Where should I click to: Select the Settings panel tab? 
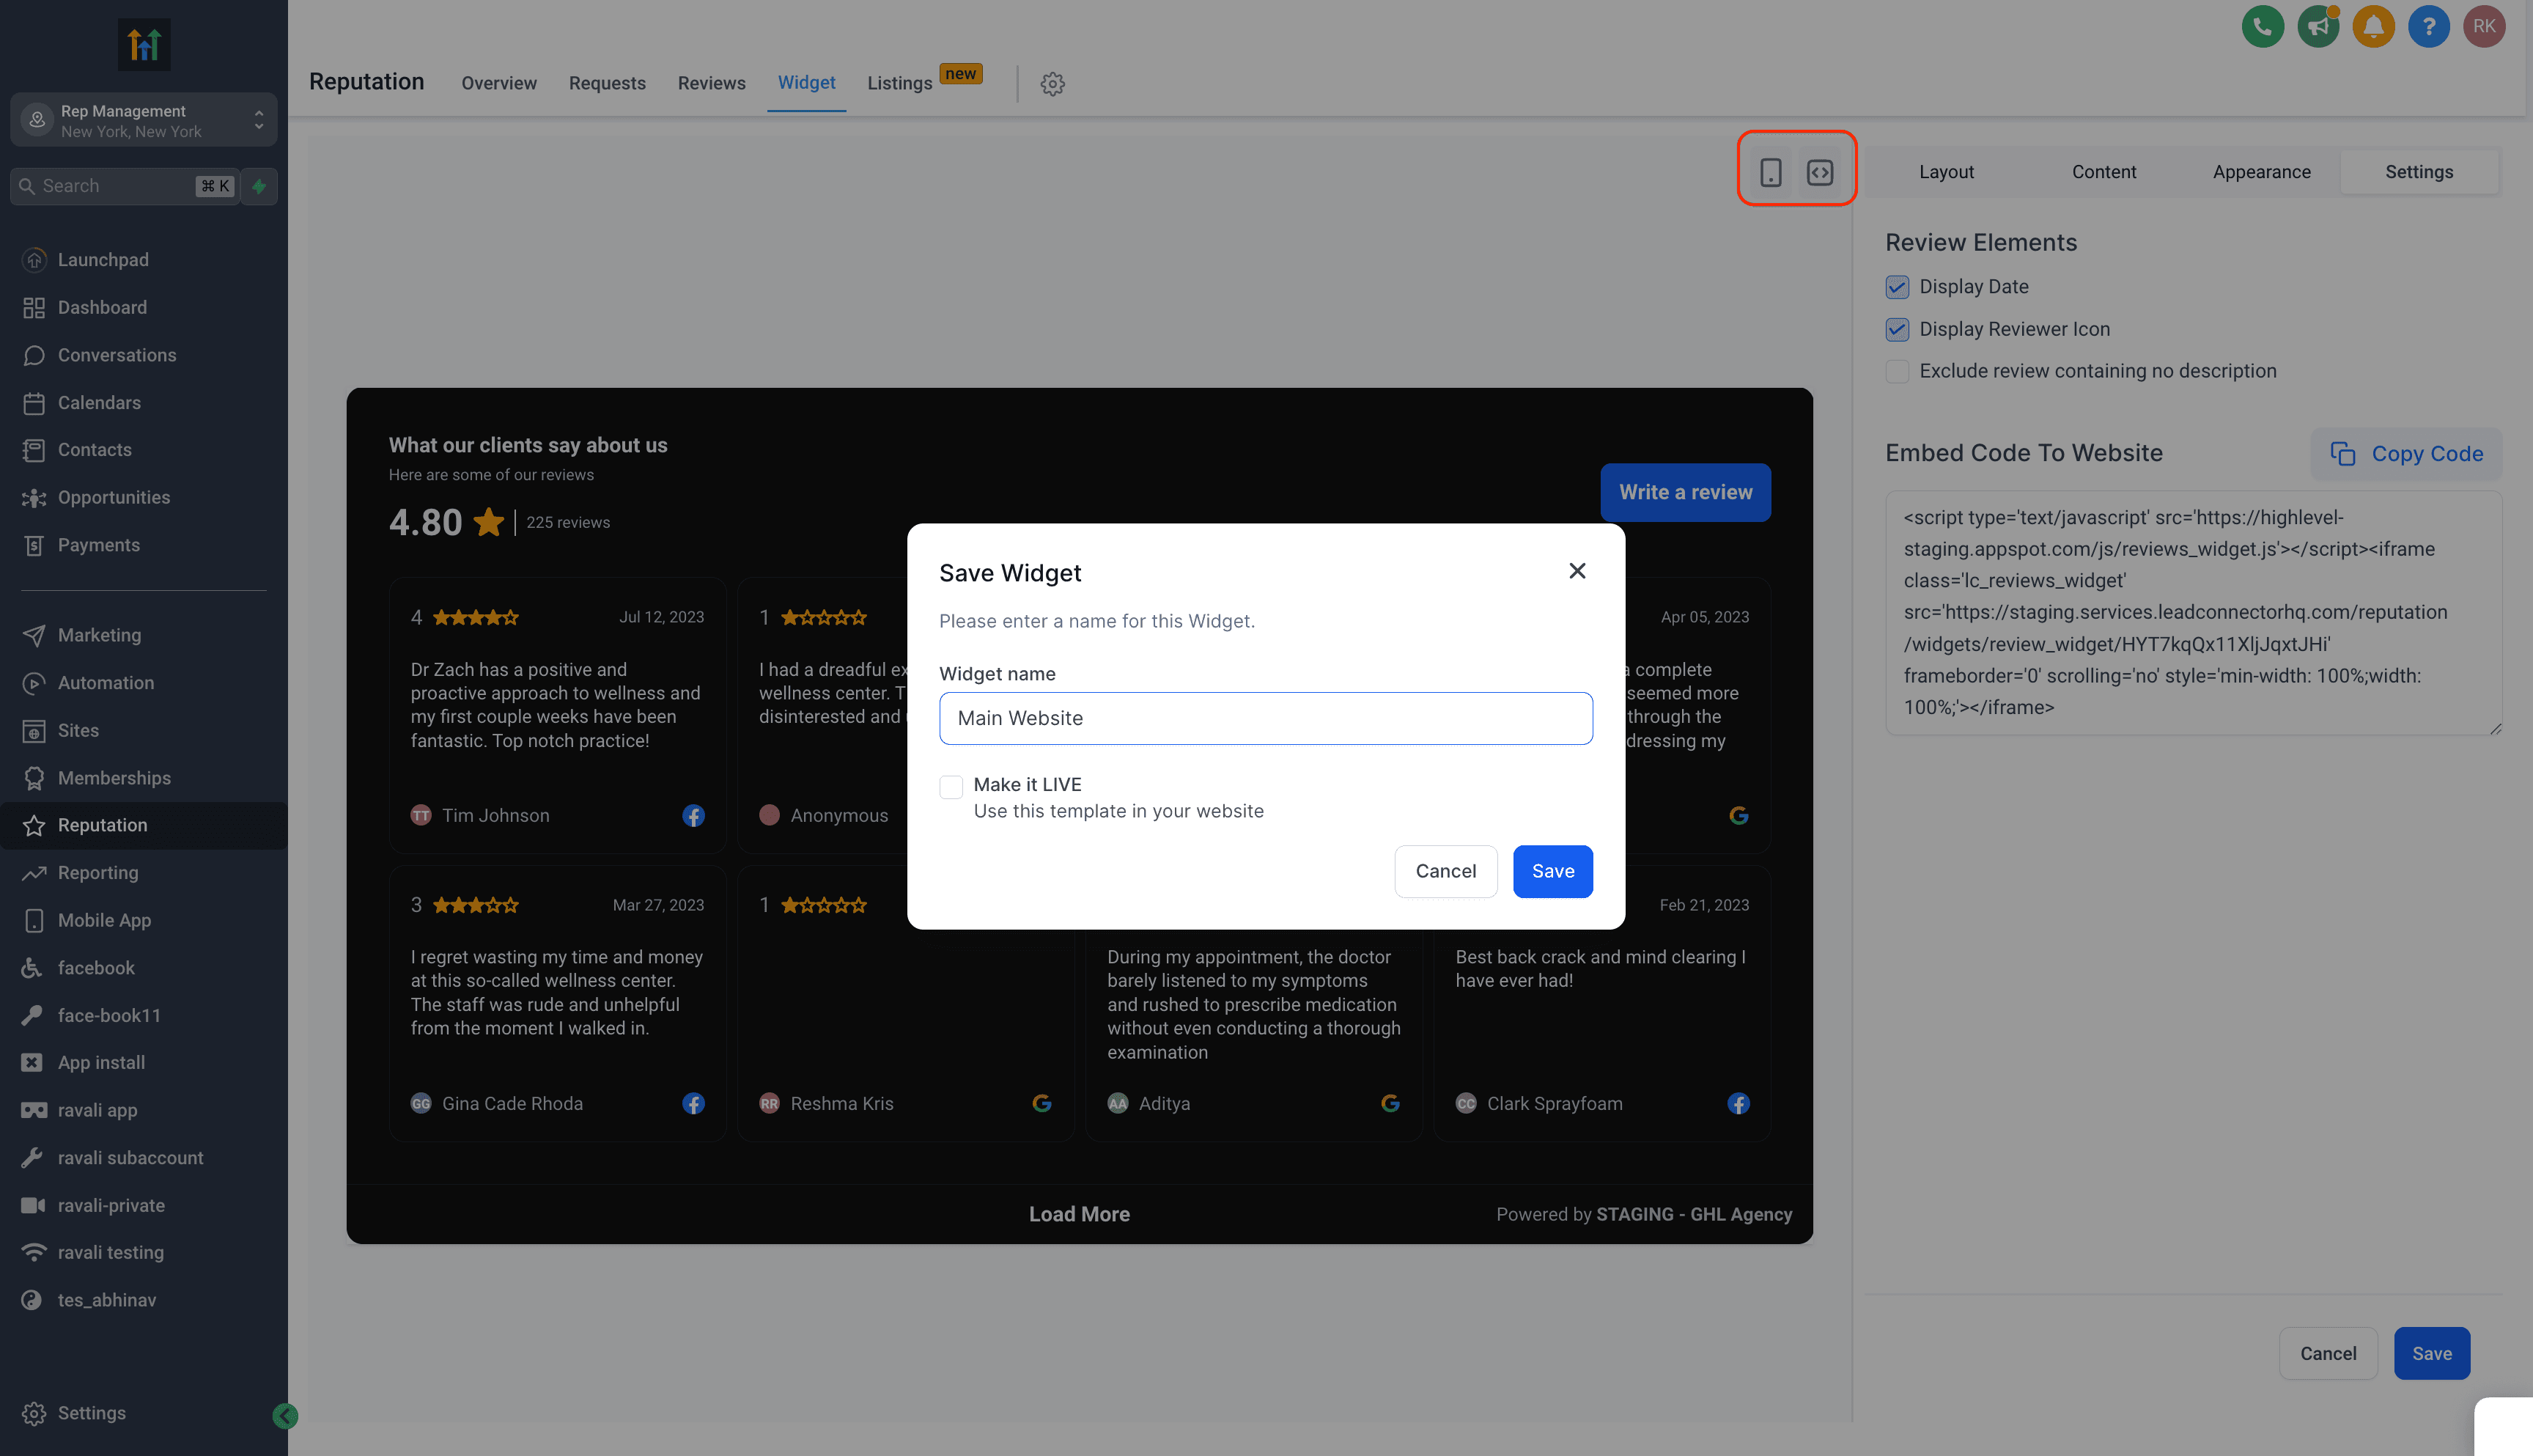[x=2419, y=172]
